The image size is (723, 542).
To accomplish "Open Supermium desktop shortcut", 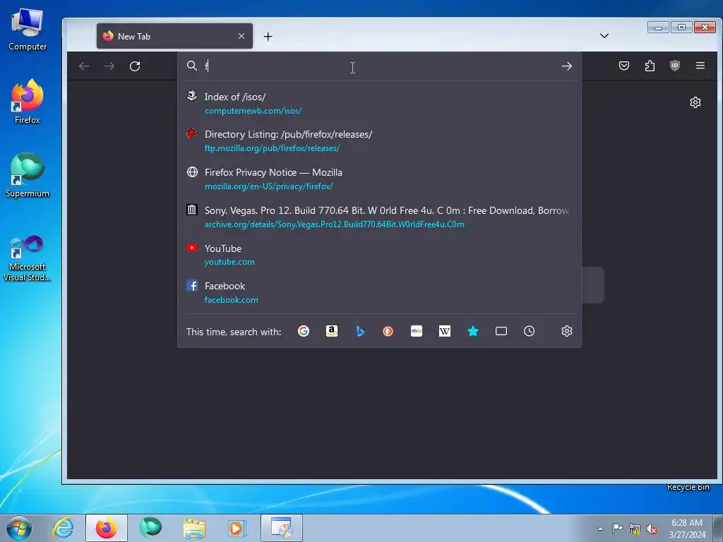I will [x=28, y=175].
